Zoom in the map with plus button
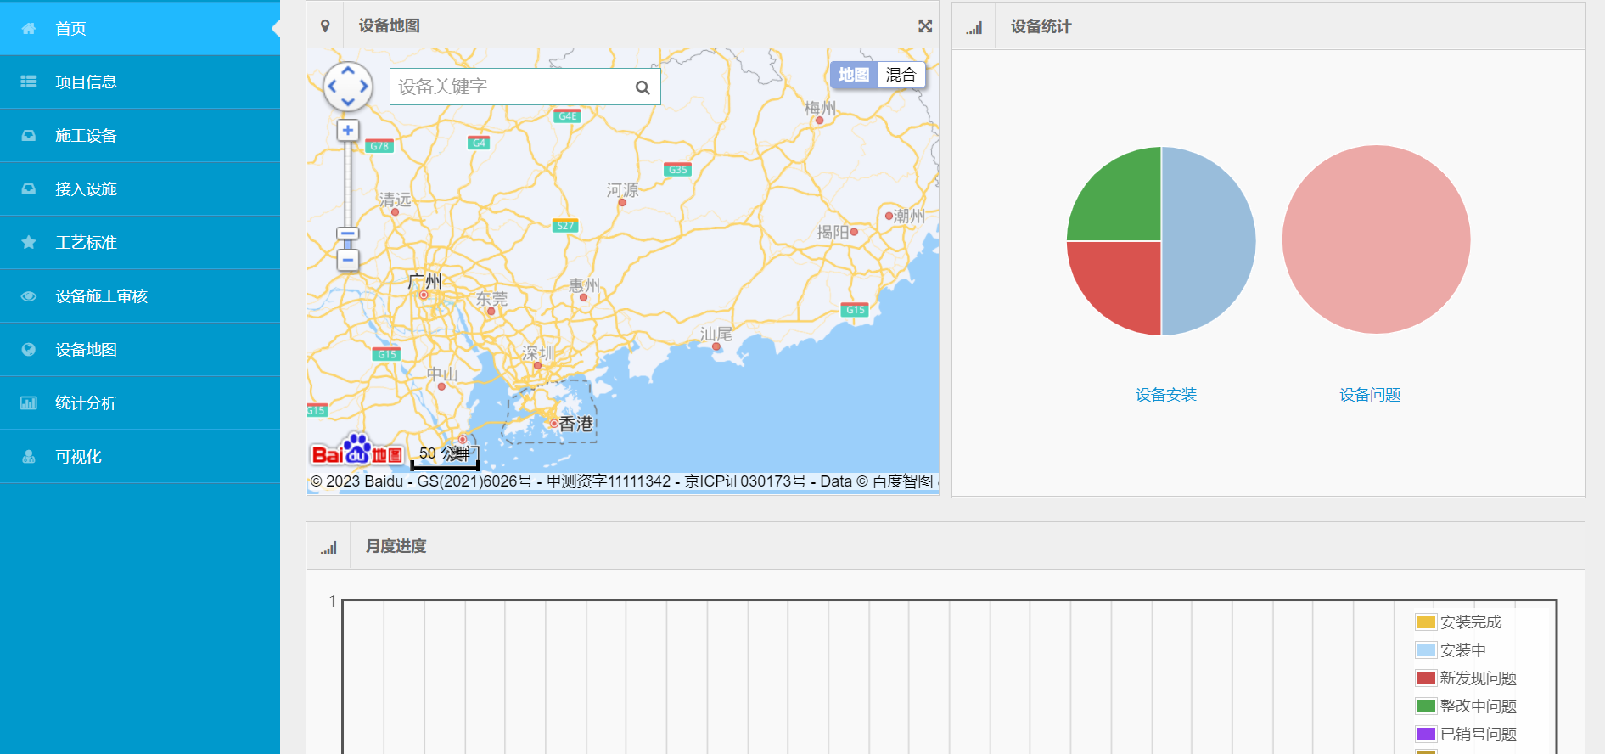This screenshot has height=754, width=1605. point(347,130)
